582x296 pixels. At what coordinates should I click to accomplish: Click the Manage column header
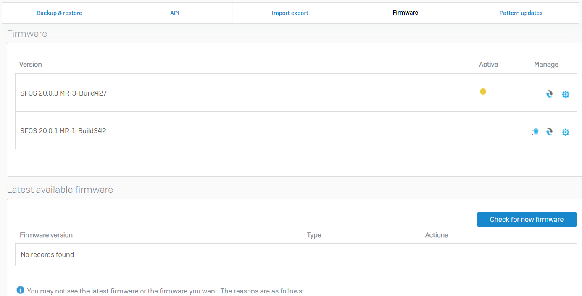[x=546, y=64]
